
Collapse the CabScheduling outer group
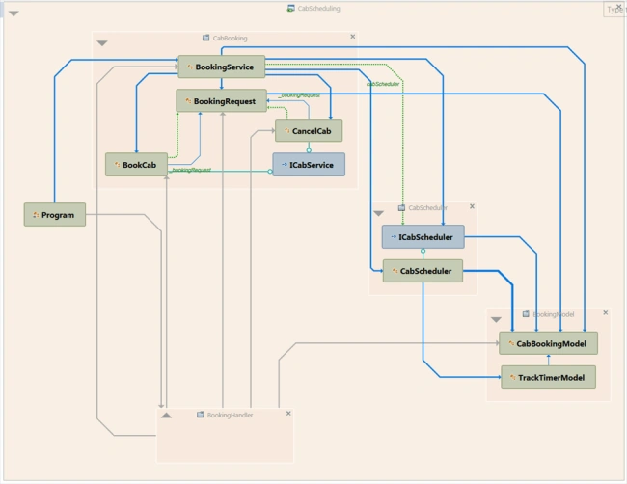14,14
